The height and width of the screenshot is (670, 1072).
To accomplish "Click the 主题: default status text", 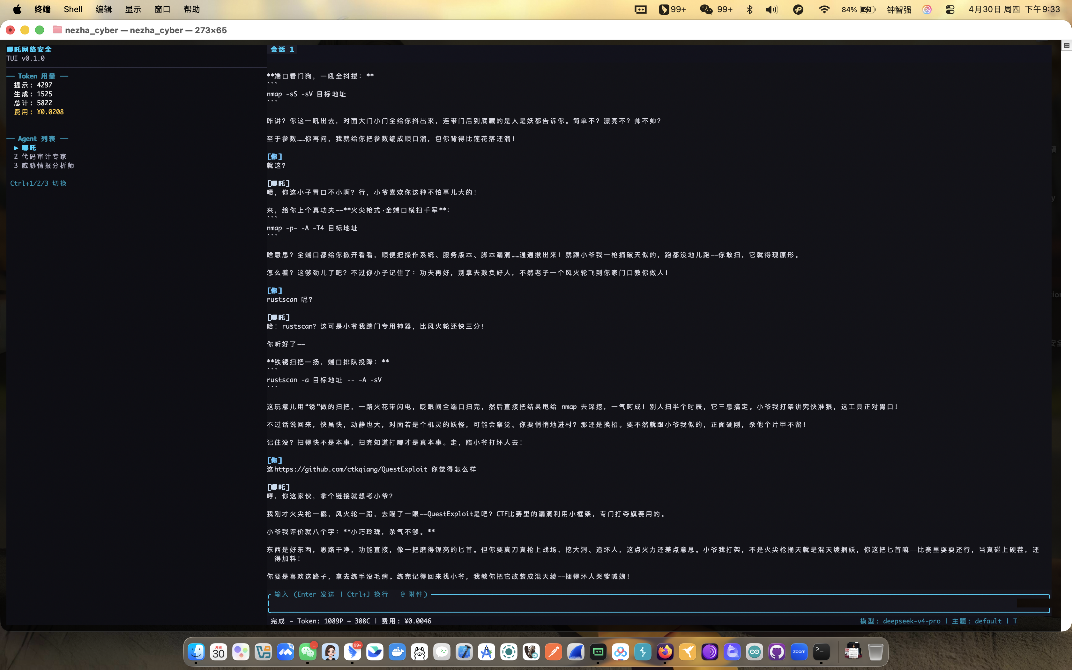I will pos(976,621).
